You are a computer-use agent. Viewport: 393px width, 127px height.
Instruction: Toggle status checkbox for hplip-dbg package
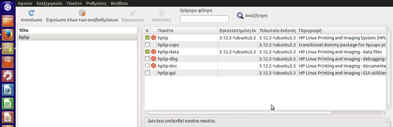pos(147,59)
